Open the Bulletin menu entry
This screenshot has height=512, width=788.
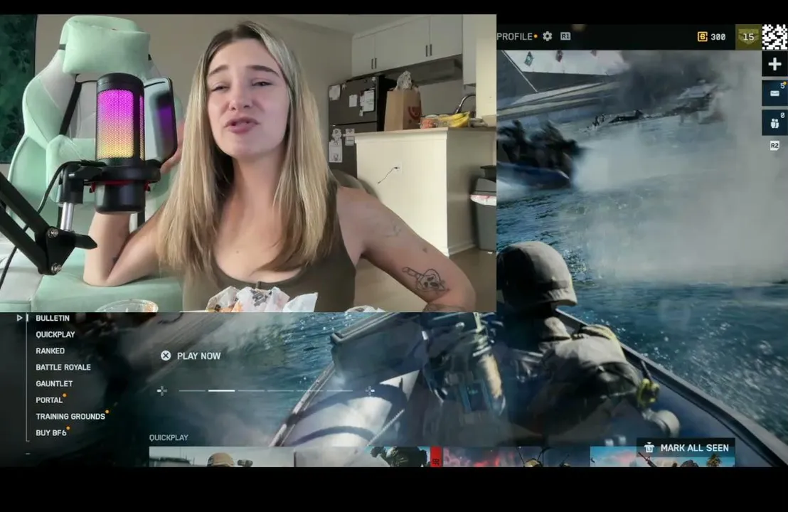tap(52, 318)
